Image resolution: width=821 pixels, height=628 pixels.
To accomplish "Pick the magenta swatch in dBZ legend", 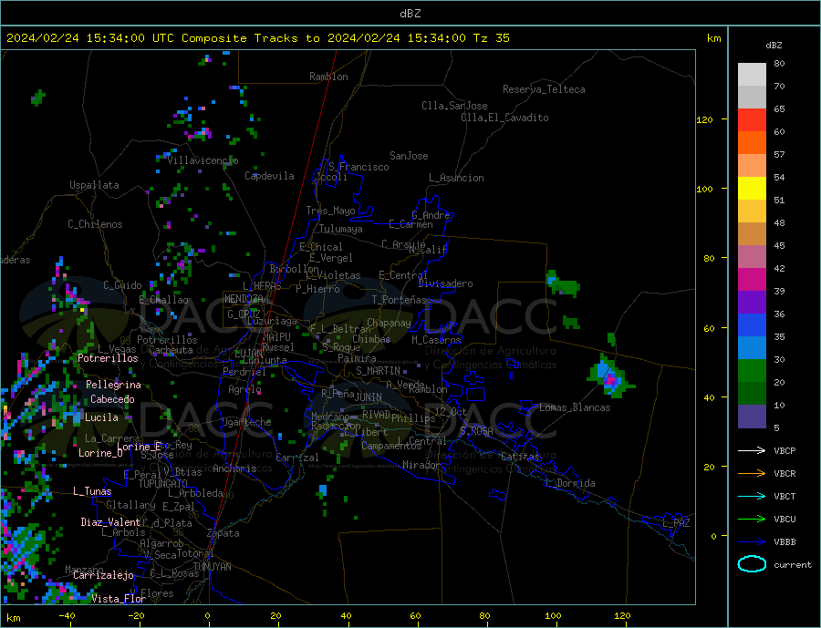I will tap(752, 280).
